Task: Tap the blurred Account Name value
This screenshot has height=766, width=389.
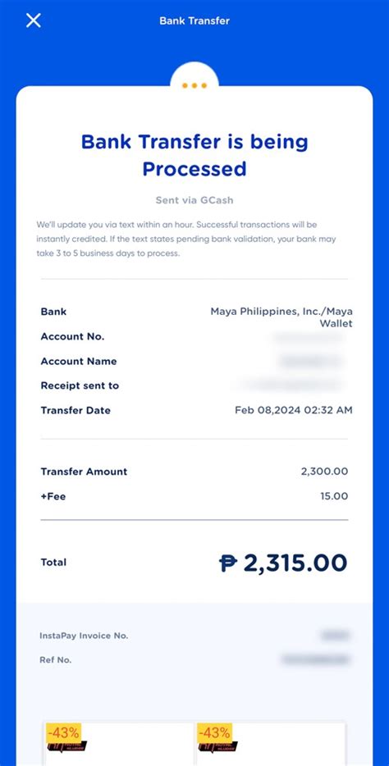Action: (x=311, y=362)
